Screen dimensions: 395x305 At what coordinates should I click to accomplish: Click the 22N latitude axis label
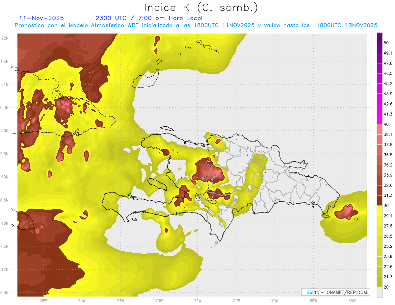coord(5,38)
